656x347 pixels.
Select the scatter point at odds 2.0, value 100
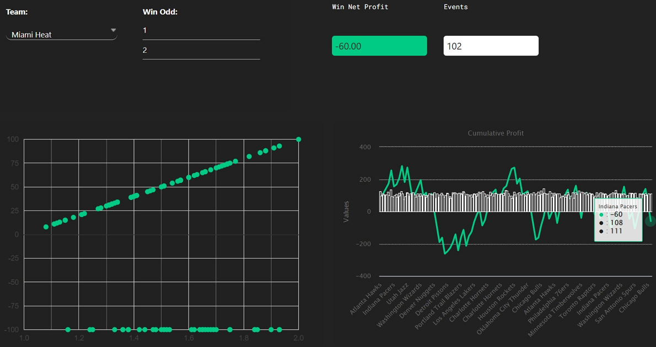tap(298, 139)
